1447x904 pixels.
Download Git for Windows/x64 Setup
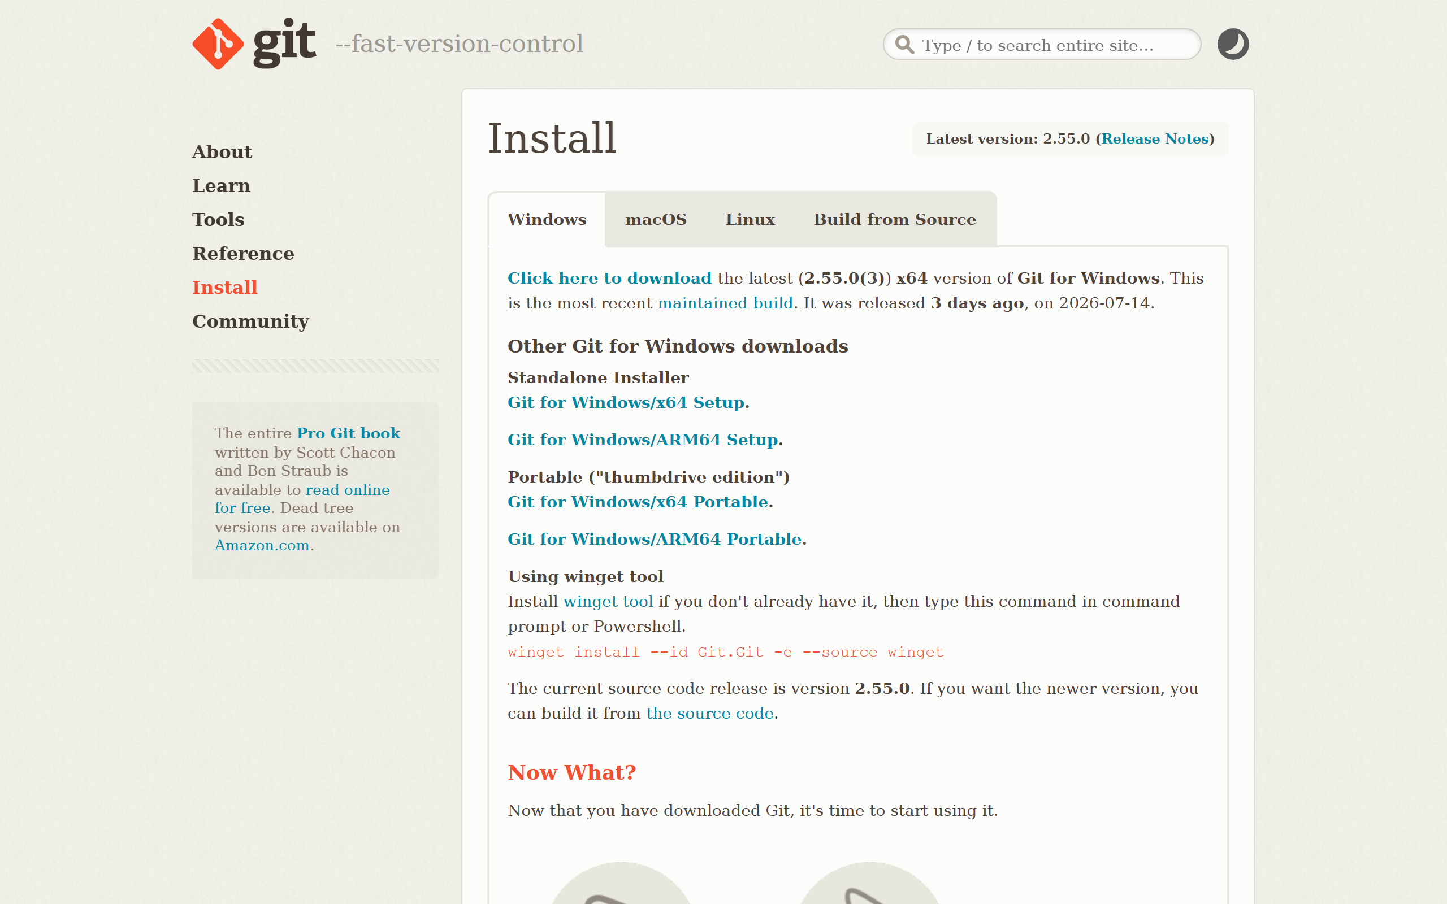[x=626, y=402]
